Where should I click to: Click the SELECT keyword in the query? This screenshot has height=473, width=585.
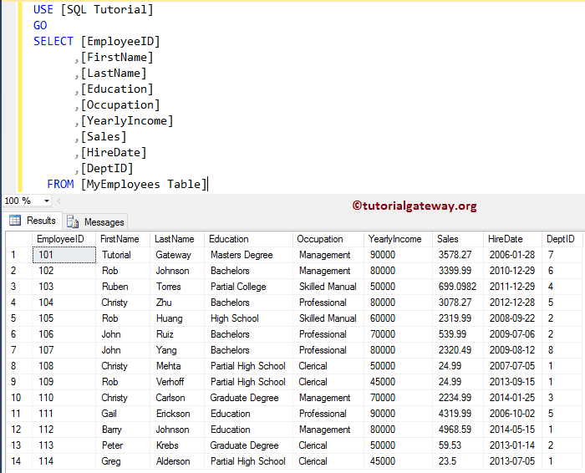[x=54, y=41]
